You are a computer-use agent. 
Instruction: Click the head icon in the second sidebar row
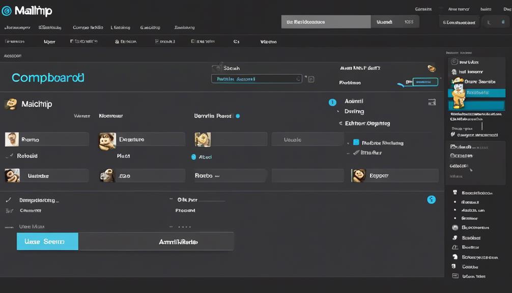[454, 72]
